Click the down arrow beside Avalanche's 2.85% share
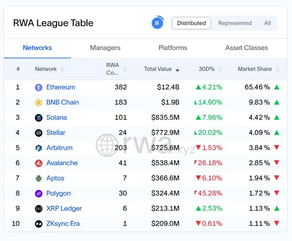The image size is (292, 241). 277,163
